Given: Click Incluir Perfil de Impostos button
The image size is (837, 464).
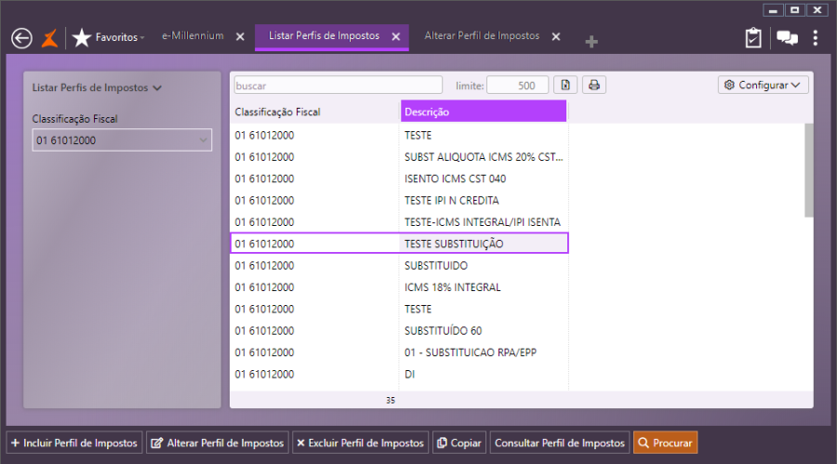Looking at the screenshot, I should point(74,443).
